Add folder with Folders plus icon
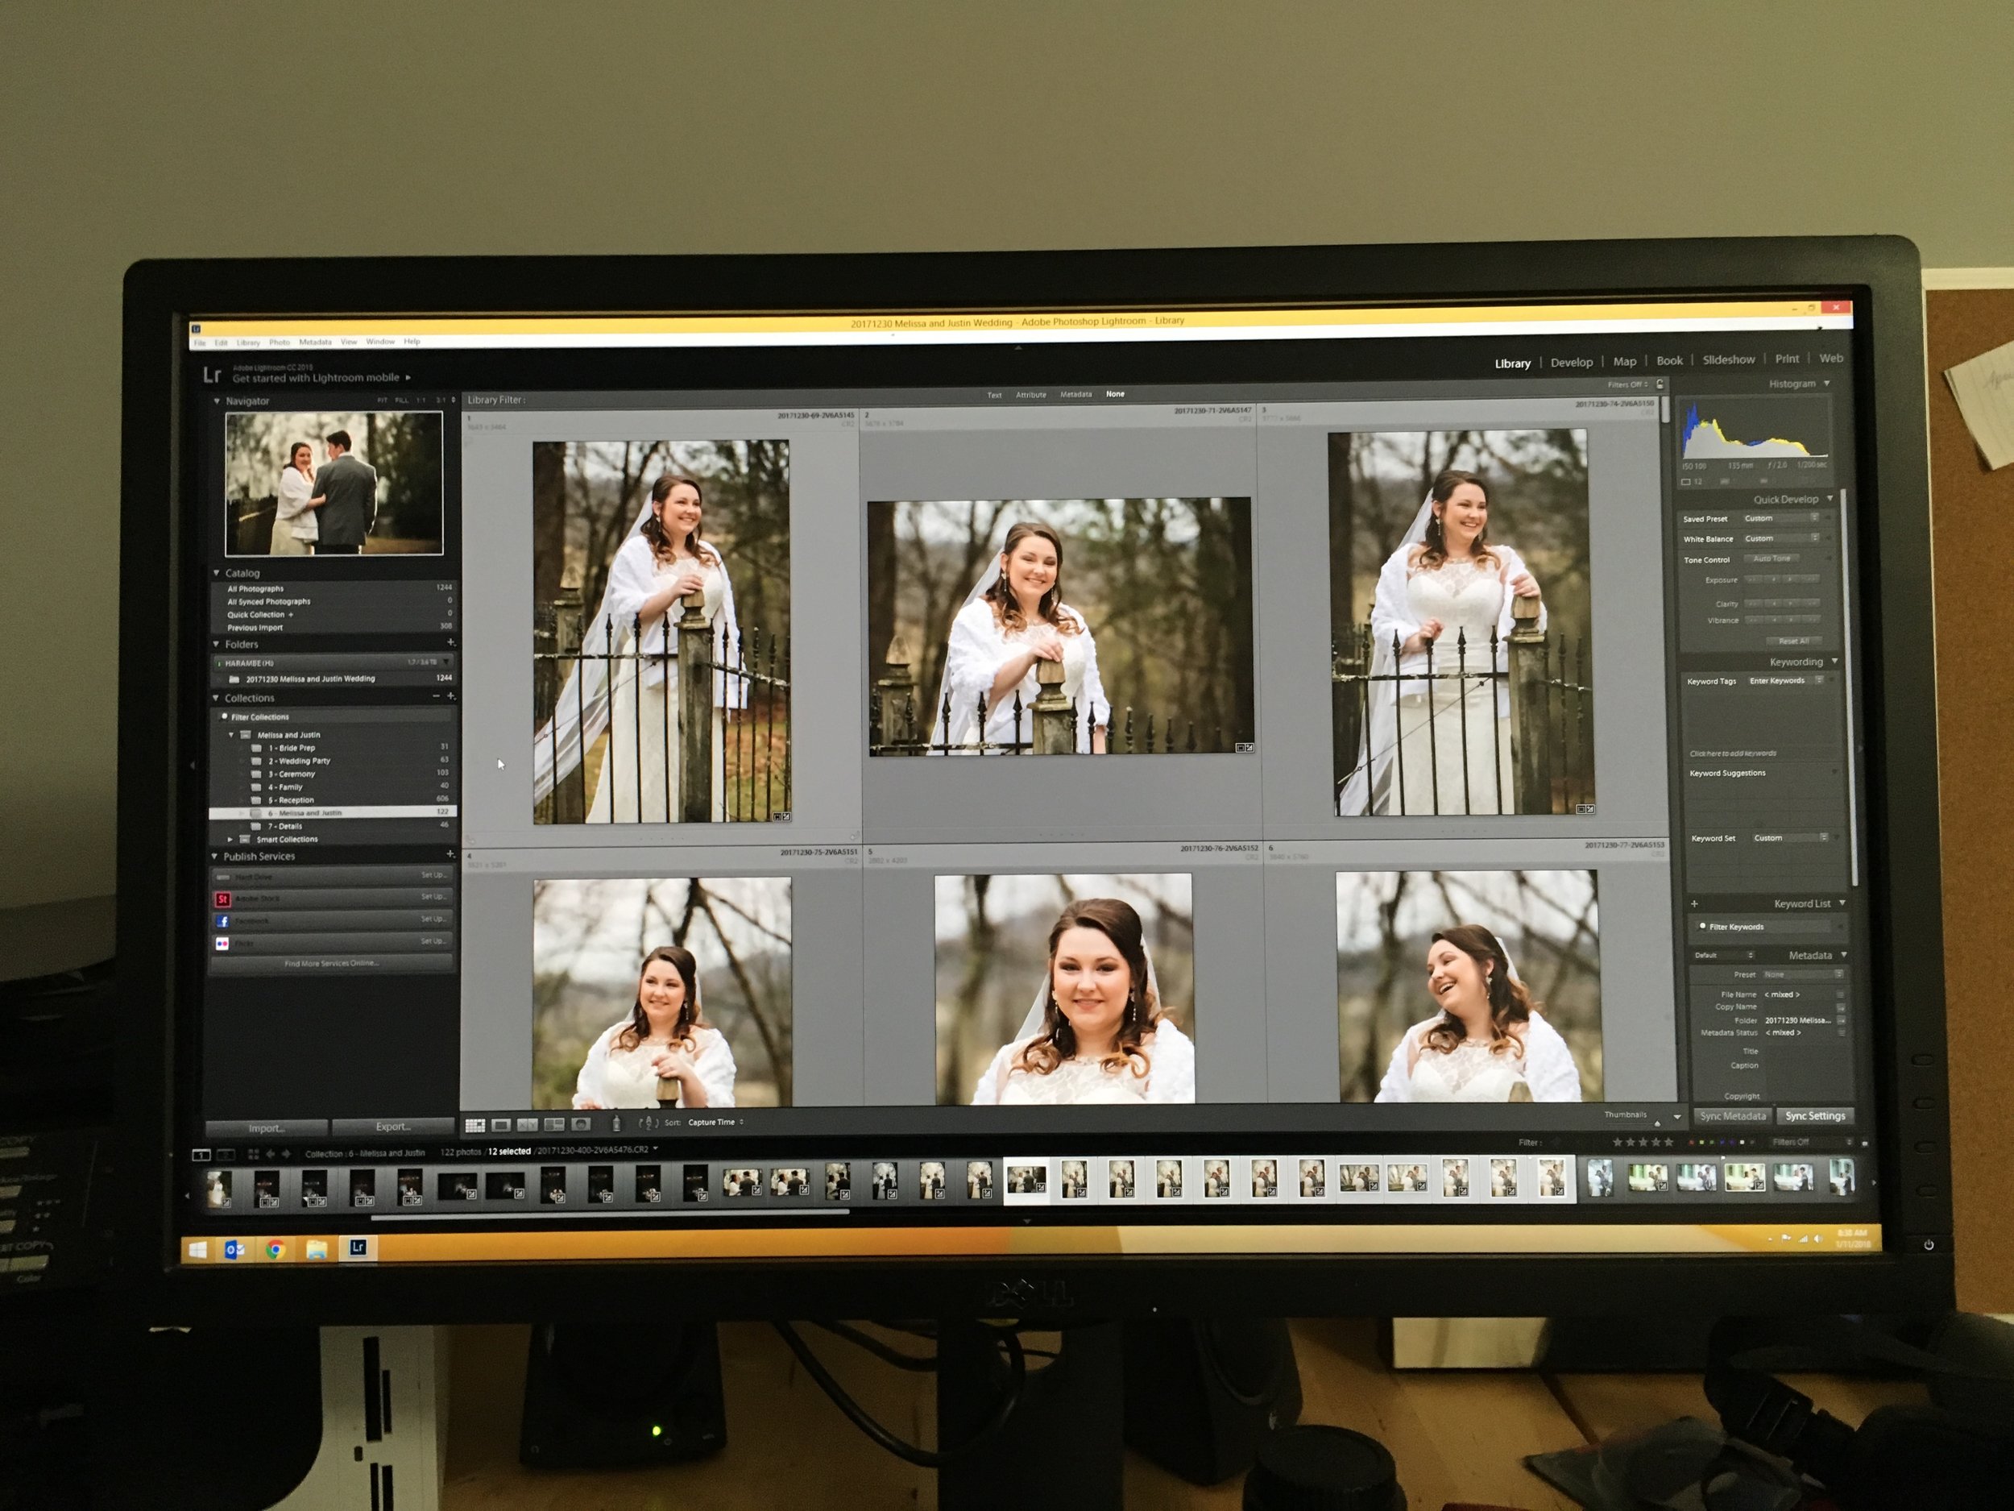Viewport: 2014px width, 1511px height. coord(450,643)
